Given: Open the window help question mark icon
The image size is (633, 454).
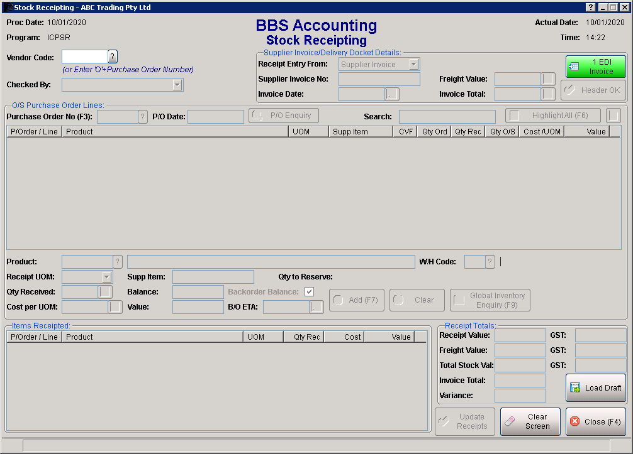Looking at the screenshot, I should 590,8.
